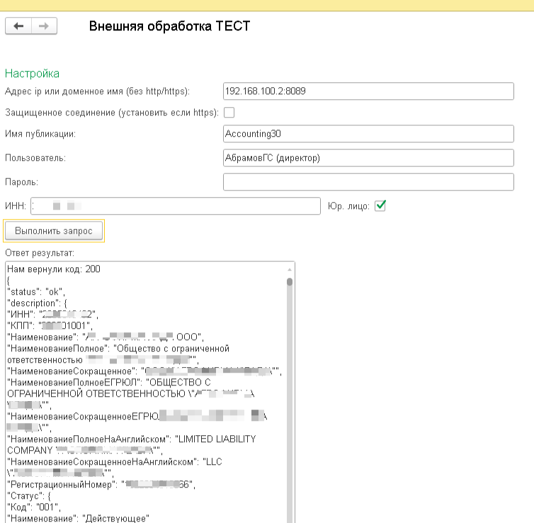Click the label Адрес ip или доменное имя
Screen dimensions: 534x523
pyautogui.click(x=97, y=91)
